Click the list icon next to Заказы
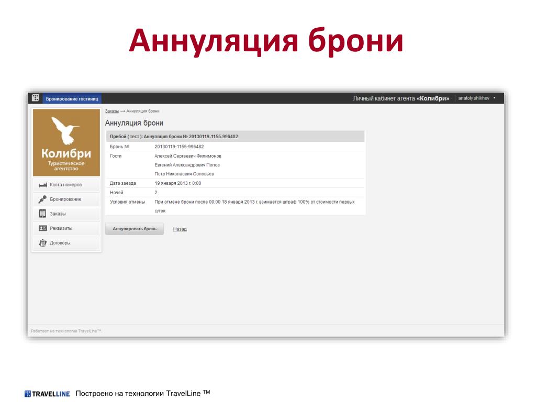 coord(42,214)
